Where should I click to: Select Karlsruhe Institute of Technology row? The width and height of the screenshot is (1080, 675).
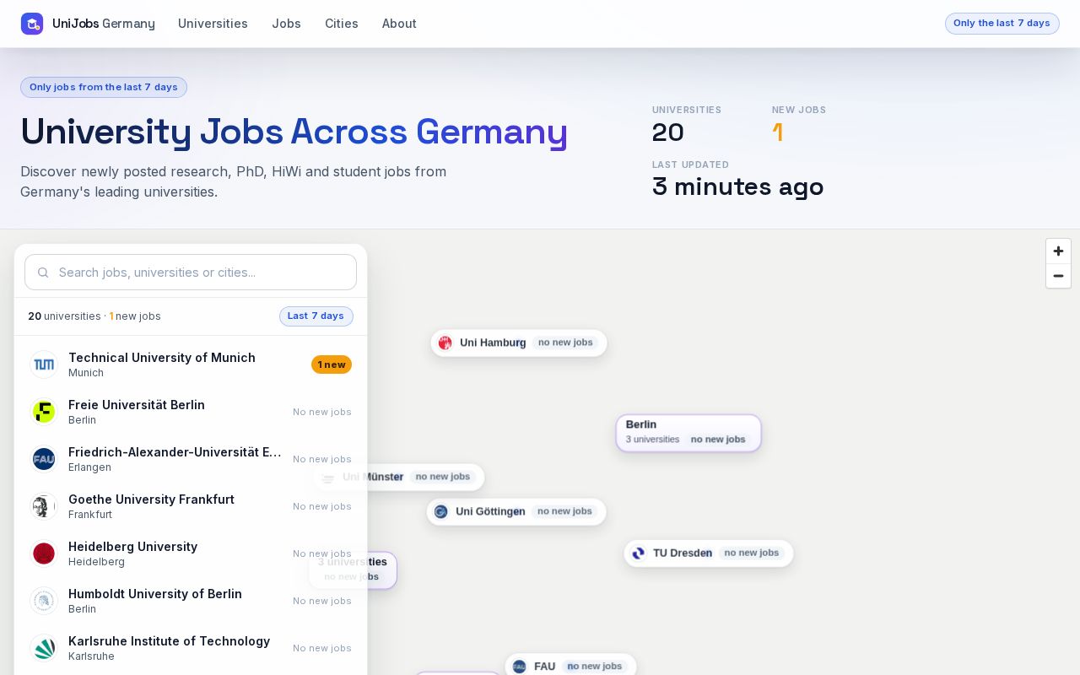tap(191, 648)
